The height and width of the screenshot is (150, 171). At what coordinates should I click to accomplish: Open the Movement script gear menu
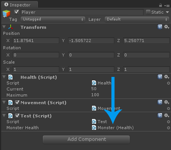pyautogui.click(x=166, y=102)
